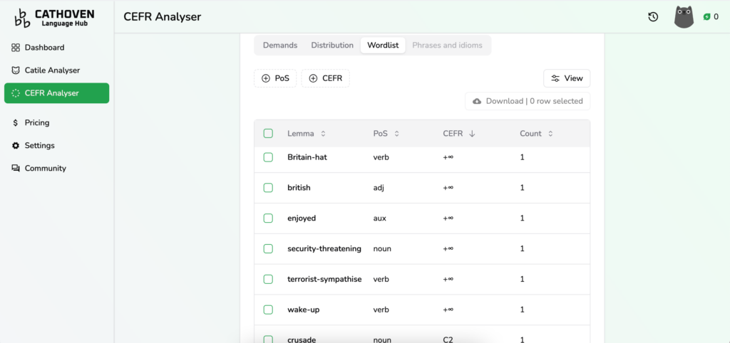Screen dimensions: 730x343
Task: Switch to the Demands tab
Action: coord(280,46)
